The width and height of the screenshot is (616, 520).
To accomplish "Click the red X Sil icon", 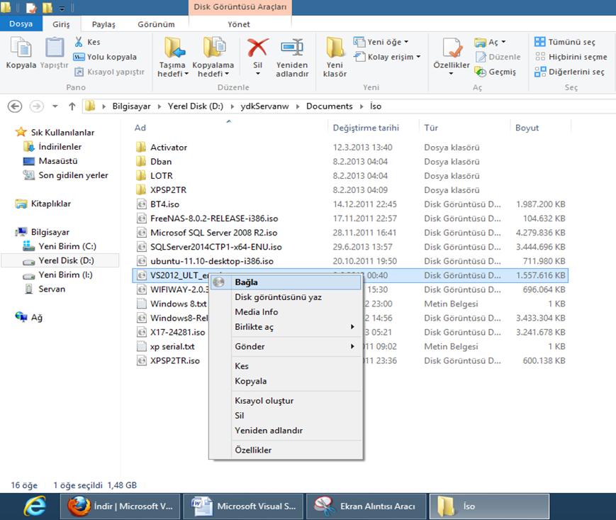I will pos(258,48).
